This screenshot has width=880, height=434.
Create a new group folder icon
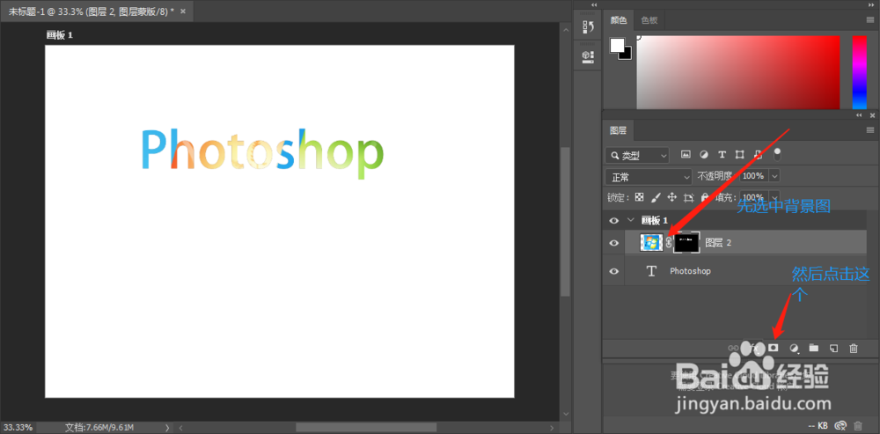point(814,348)
